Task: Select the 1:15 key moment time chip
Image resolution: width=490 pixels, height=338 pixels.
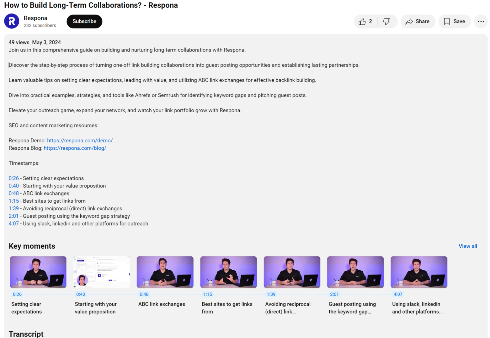Action: tap(207, 294)
